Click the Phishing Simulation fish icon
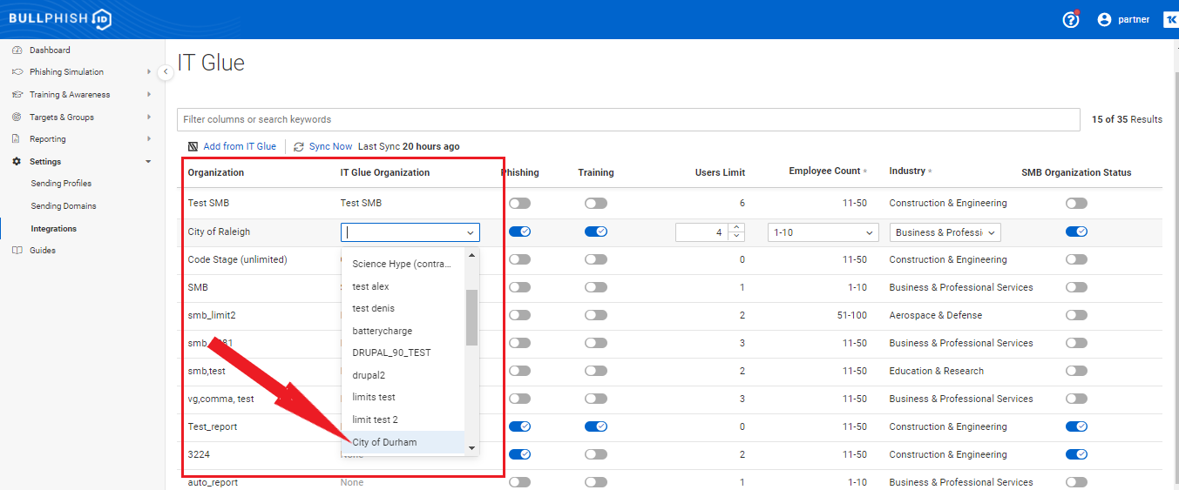1179x490 pixels. point(17,72)
